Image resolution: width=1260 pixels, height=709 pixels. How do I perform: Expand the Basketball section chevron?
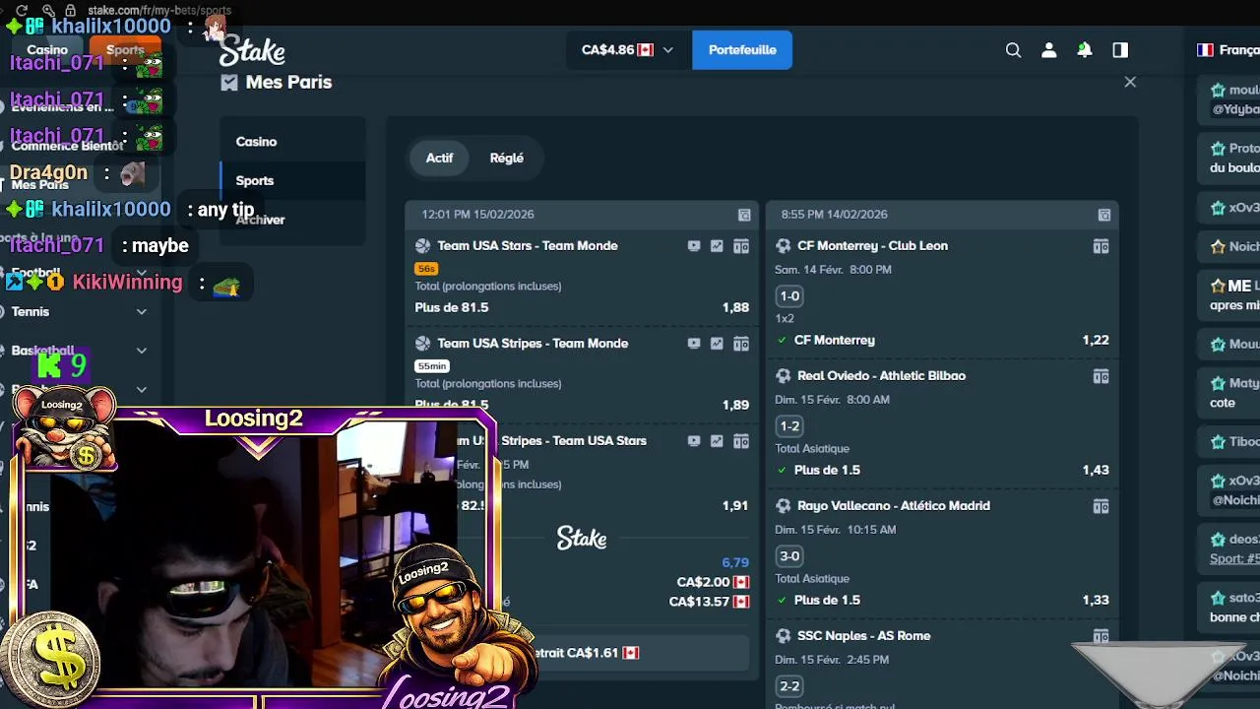[142, 351]
